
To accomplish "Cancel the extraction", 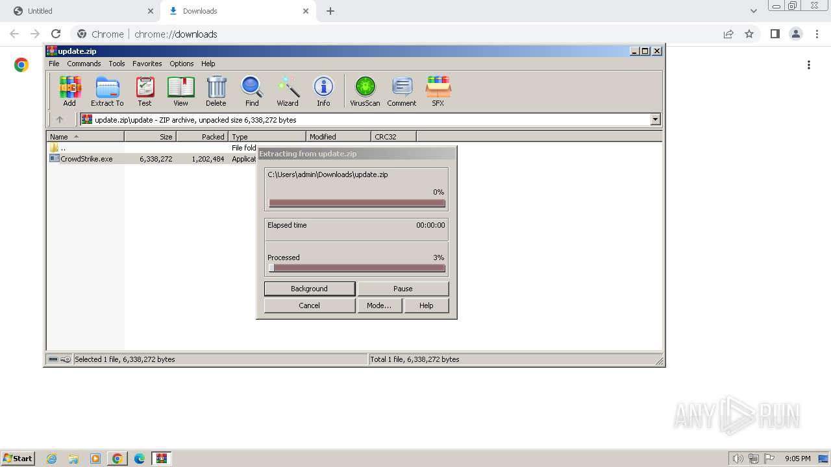I will pyautogui.click(x=310, y=305).
